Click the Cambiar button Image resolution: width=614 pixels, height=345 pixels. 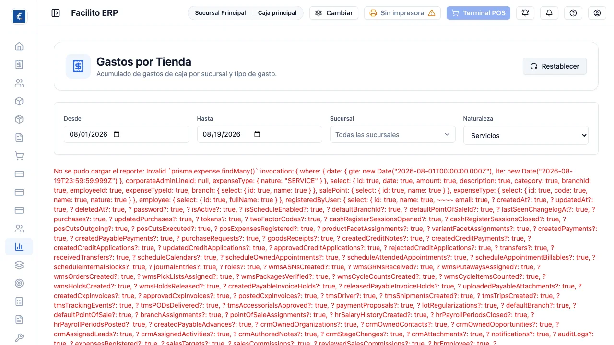point(334,13)
